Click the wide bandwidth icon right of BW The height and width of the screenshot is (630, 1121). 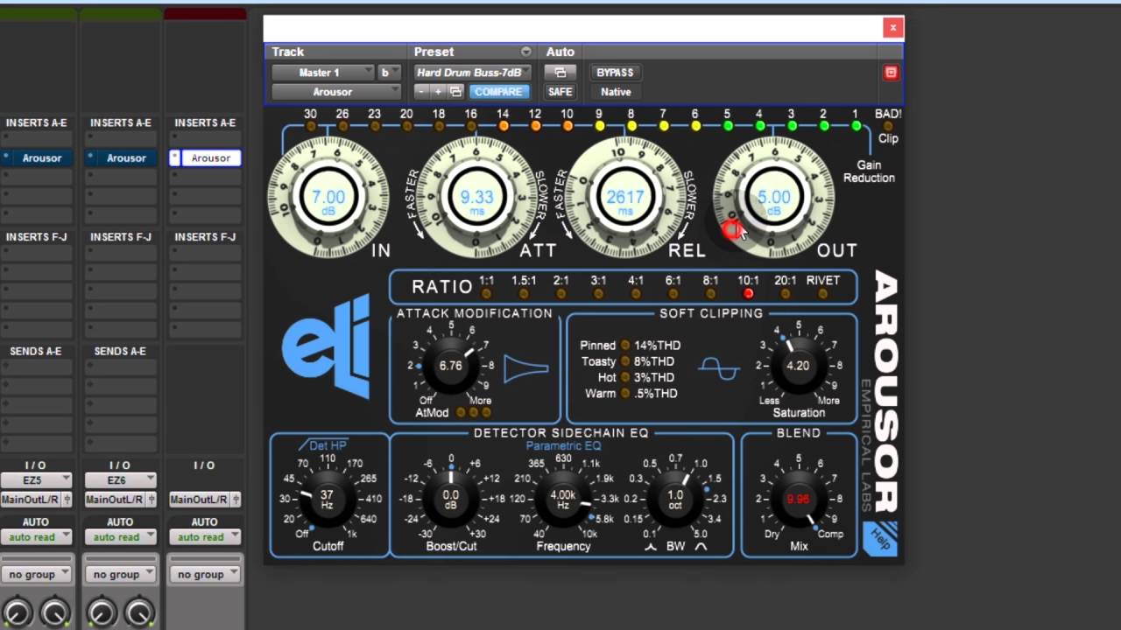click(x=702, y=547)
